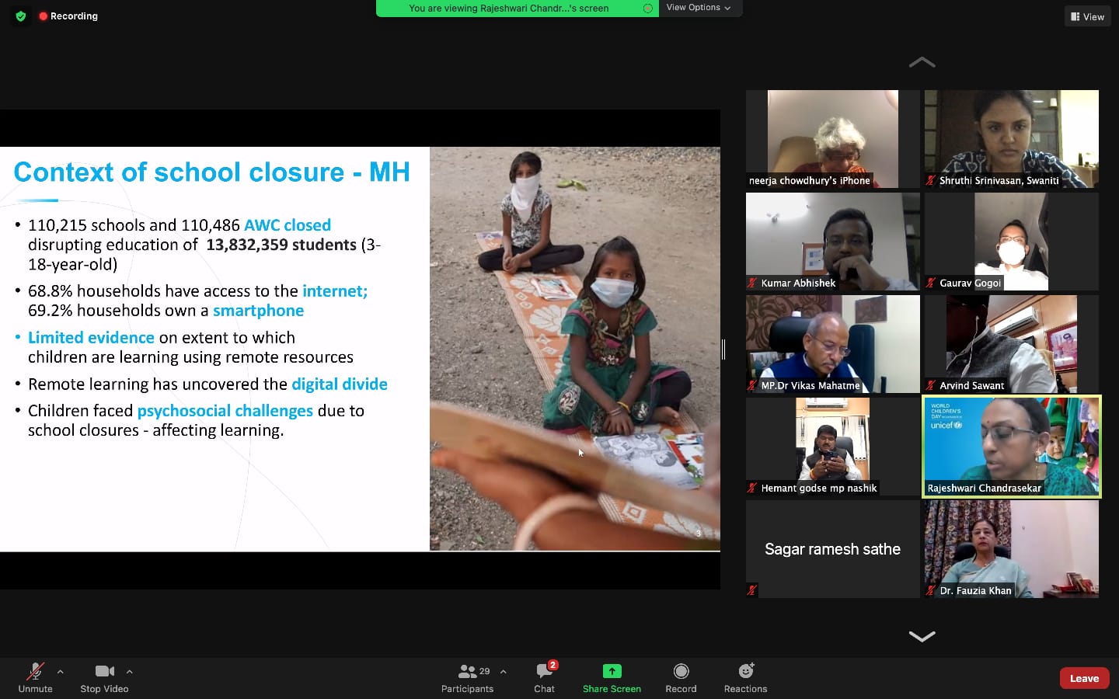Click the 'internet;' highlighted word on slide
Screen dimensions: 1119x699
[x=335, y=291]
